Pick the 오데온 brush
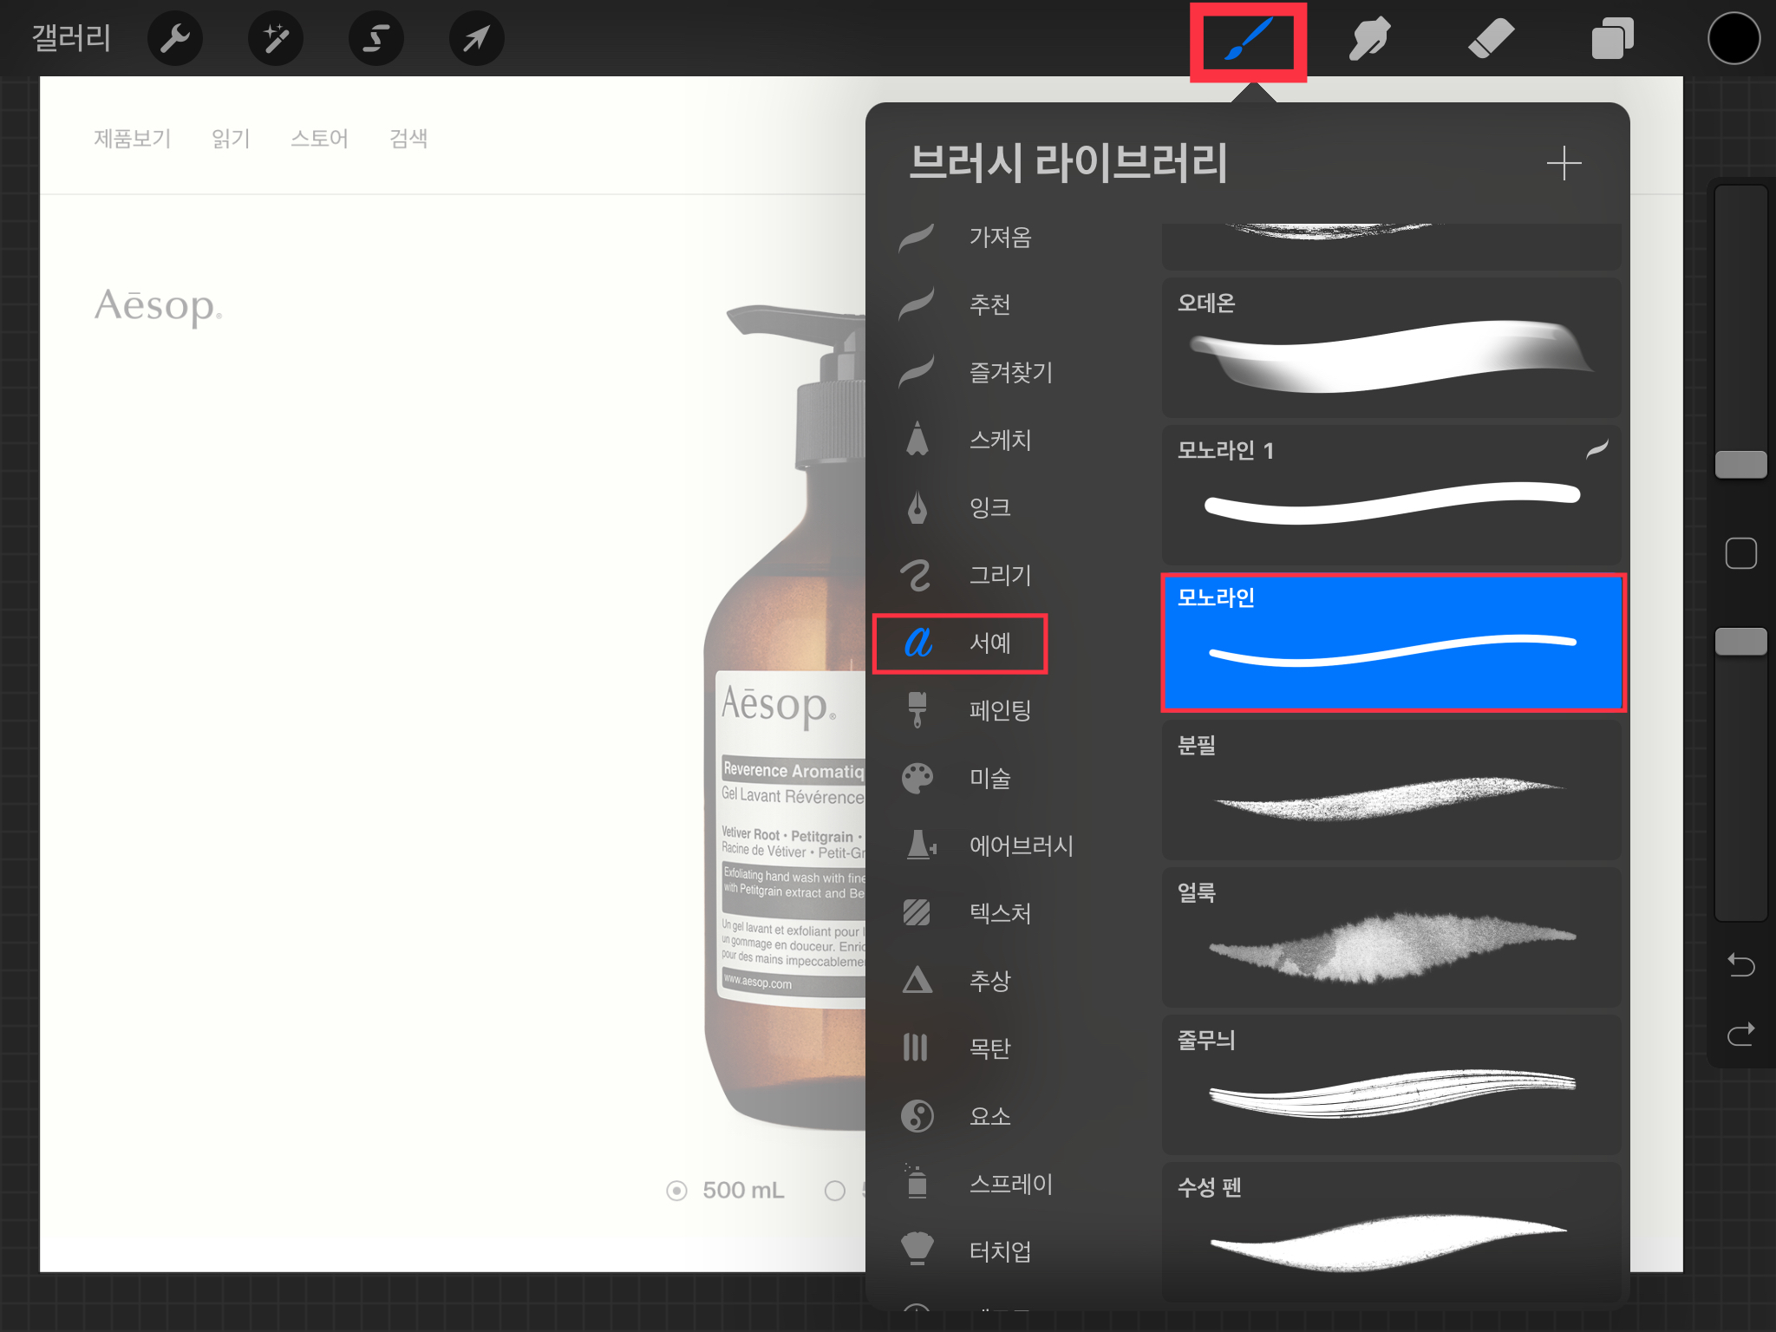1776x1332 pixels. point(1391,349)
